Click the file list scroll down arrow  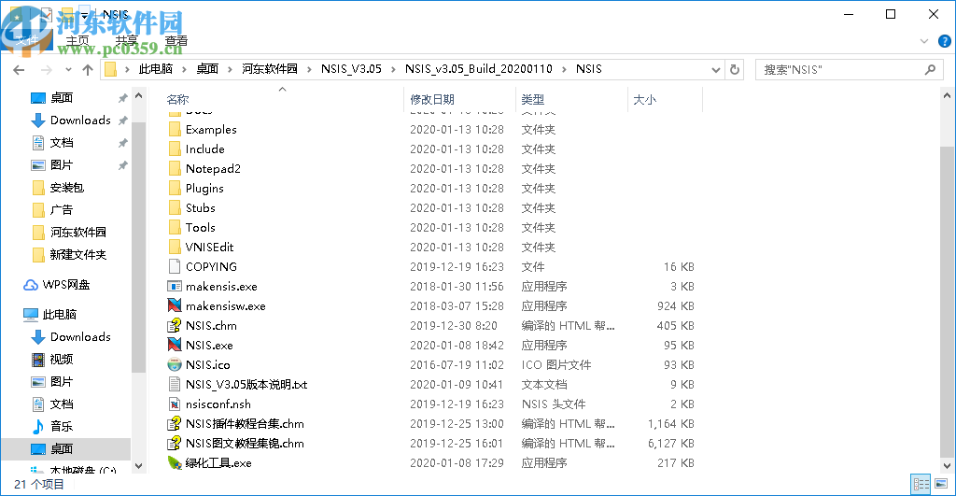(x=947, y=466)
